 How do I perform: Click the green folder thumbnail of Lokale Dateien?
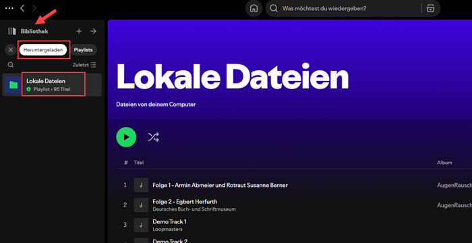point(13,85)
